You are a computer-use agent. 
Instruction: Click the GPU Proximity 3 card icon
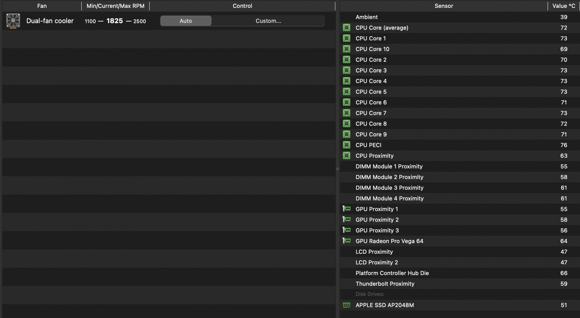[x=346, y=230]
